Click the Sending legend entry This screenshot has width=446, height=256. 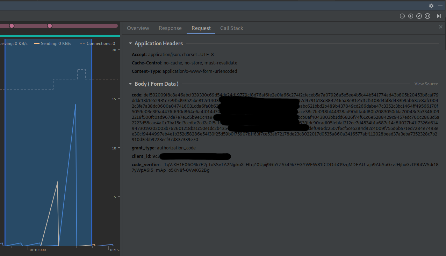coord(52,44)
